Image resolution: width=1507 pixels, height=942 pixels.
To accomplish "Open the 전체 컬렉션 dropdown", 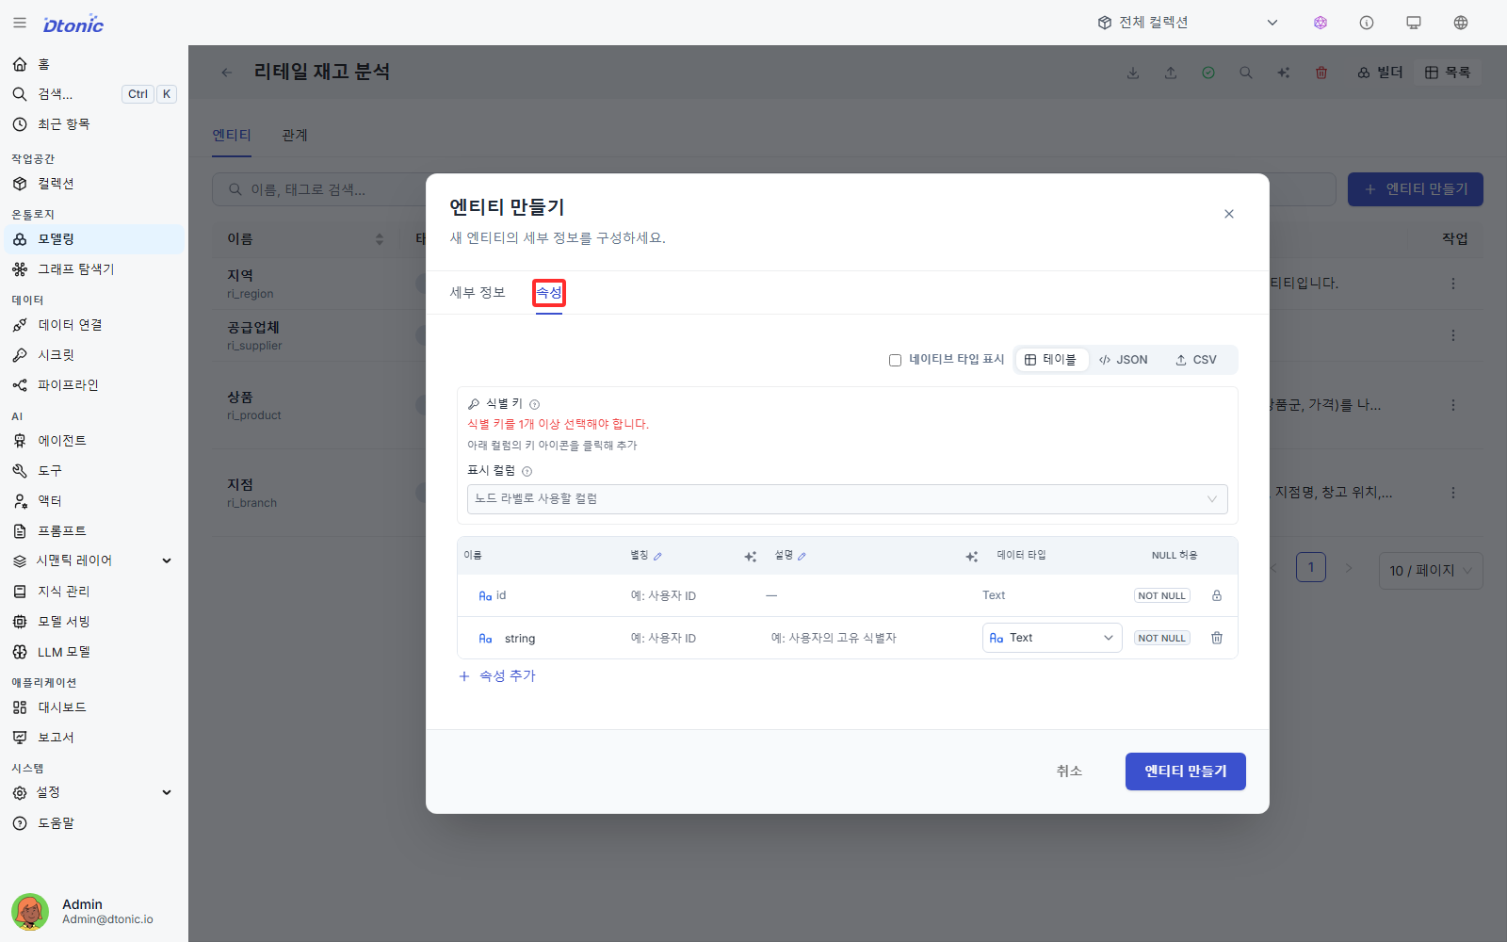I will (1188, 23).
